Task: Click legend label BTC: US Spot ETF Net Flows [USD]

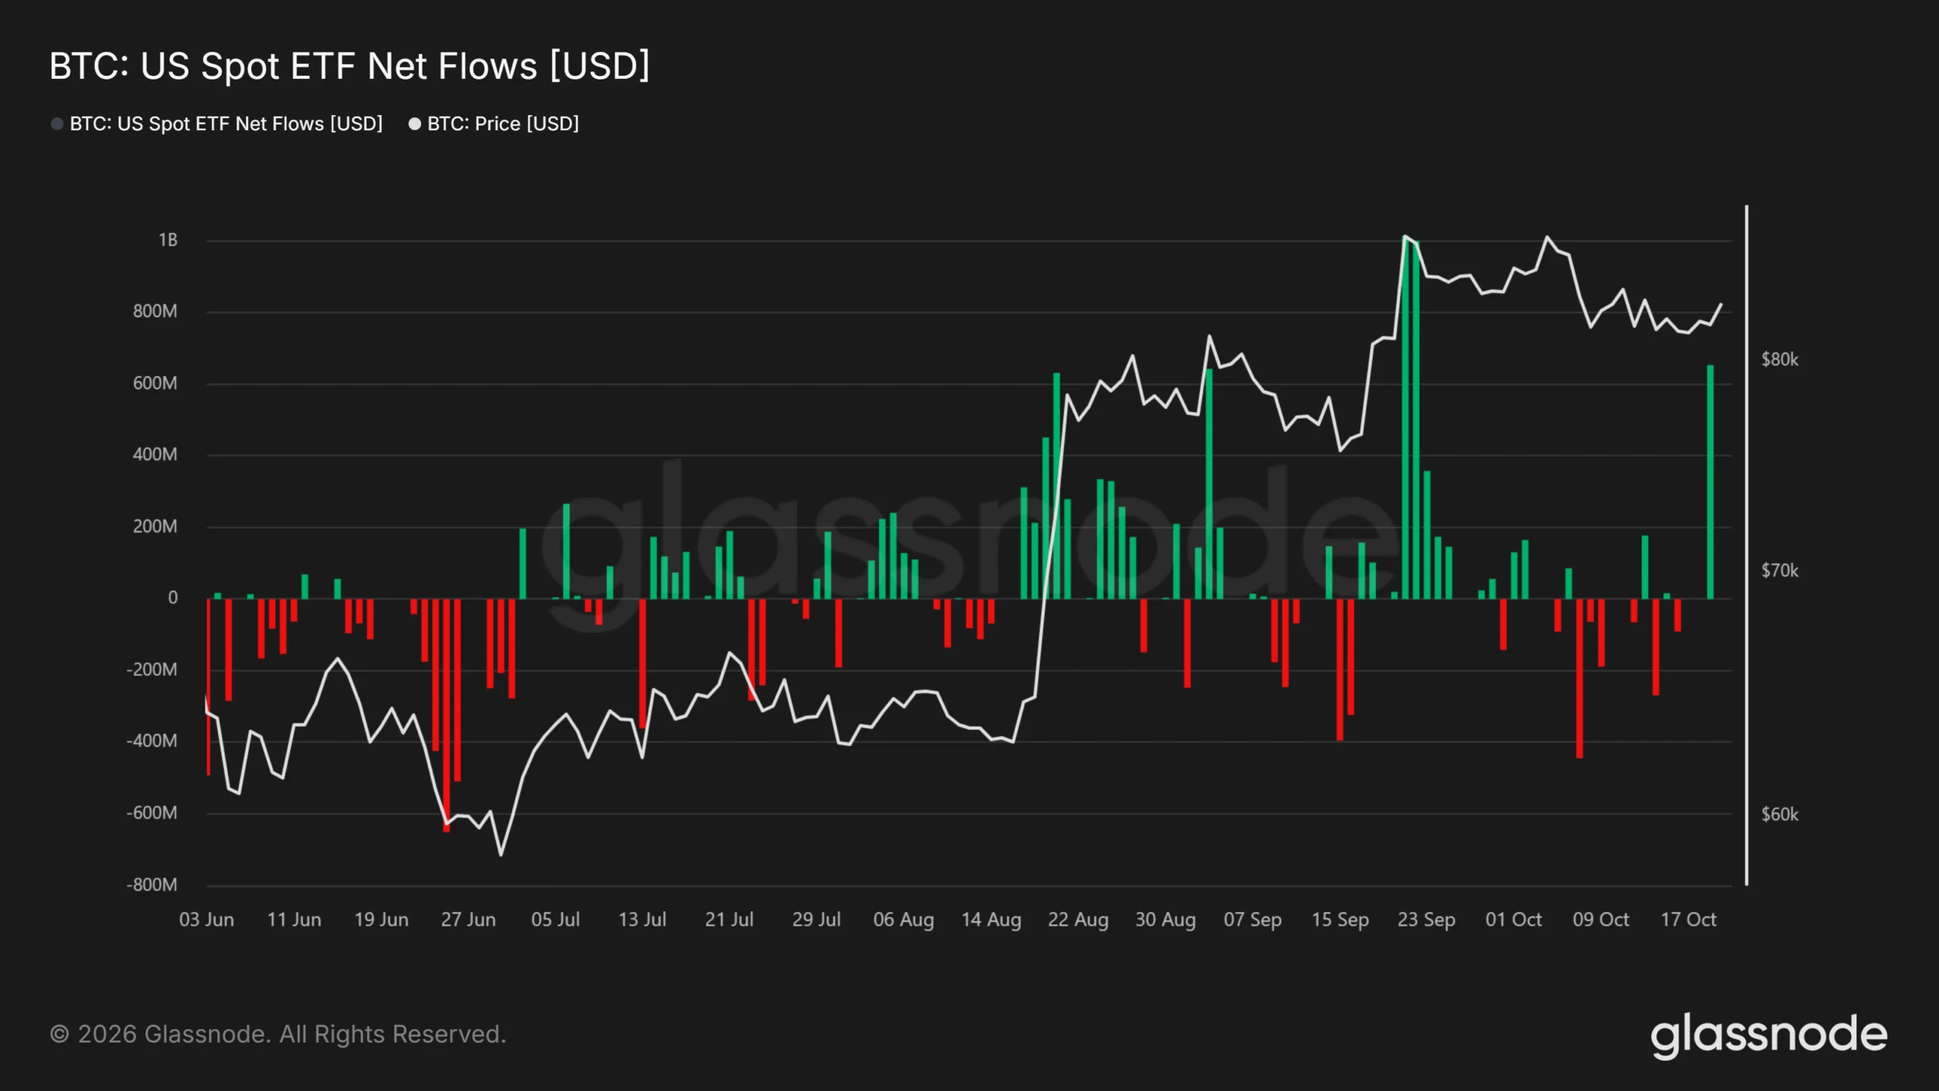Action: (226, 123)
